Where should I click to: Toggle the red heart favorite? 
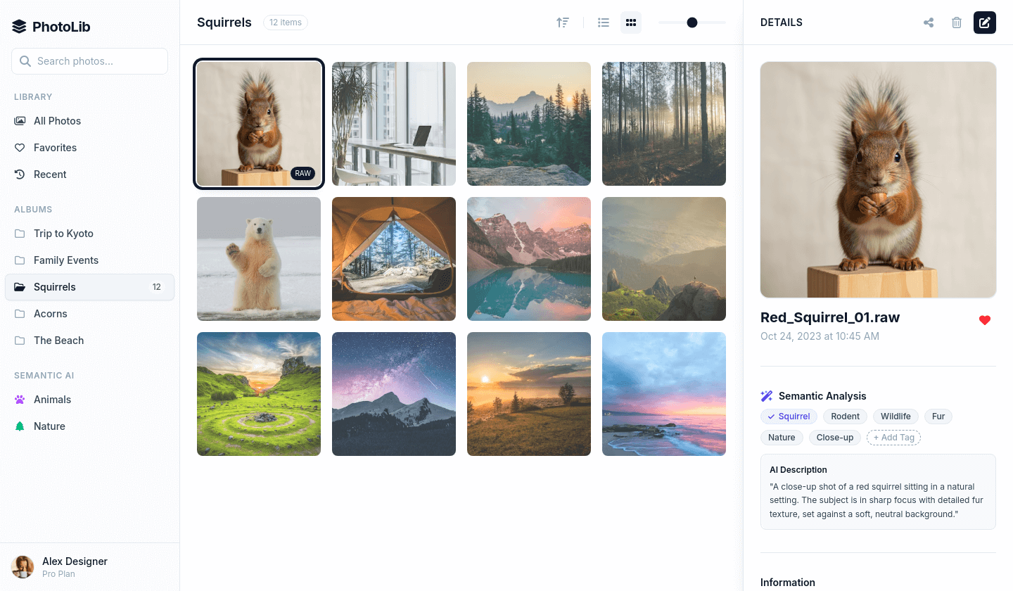coord(985,320)
